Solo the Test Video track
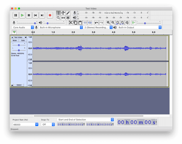Screen dimensions: 182x144 point(23,40)
